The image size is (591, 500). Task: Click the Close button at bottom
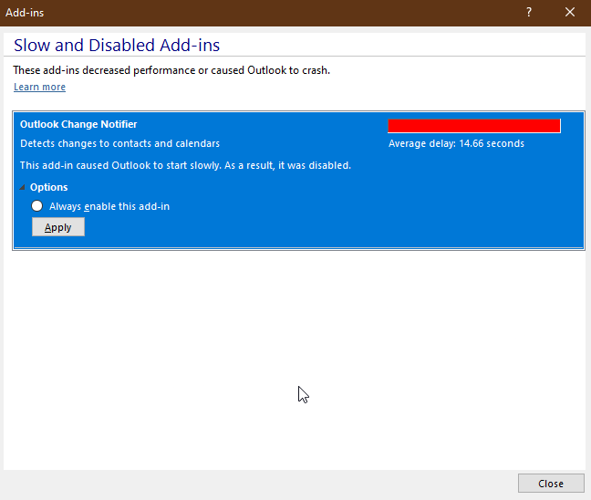[x=551, y=484]
